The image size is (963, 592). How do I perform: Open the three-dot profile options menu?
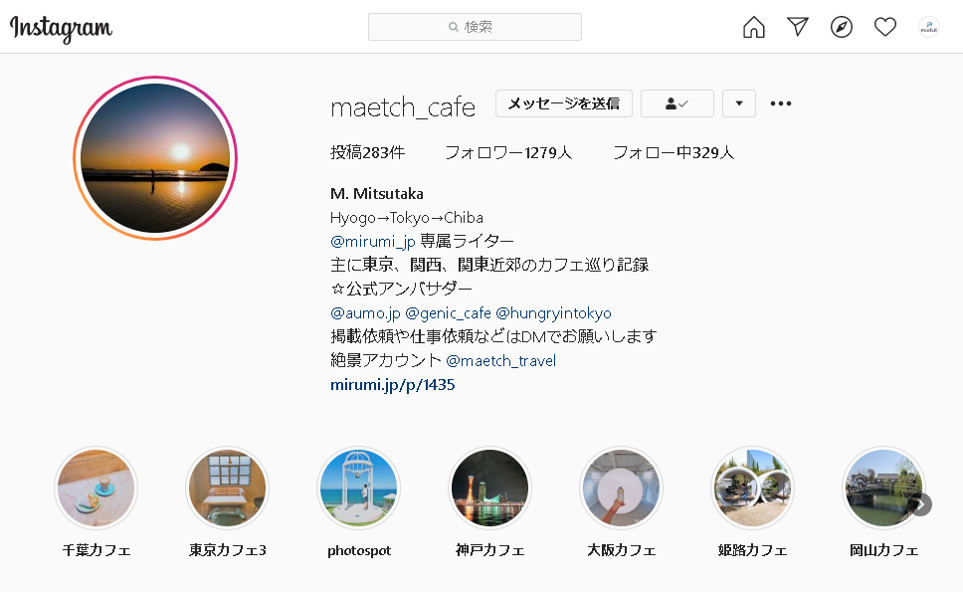781,103
